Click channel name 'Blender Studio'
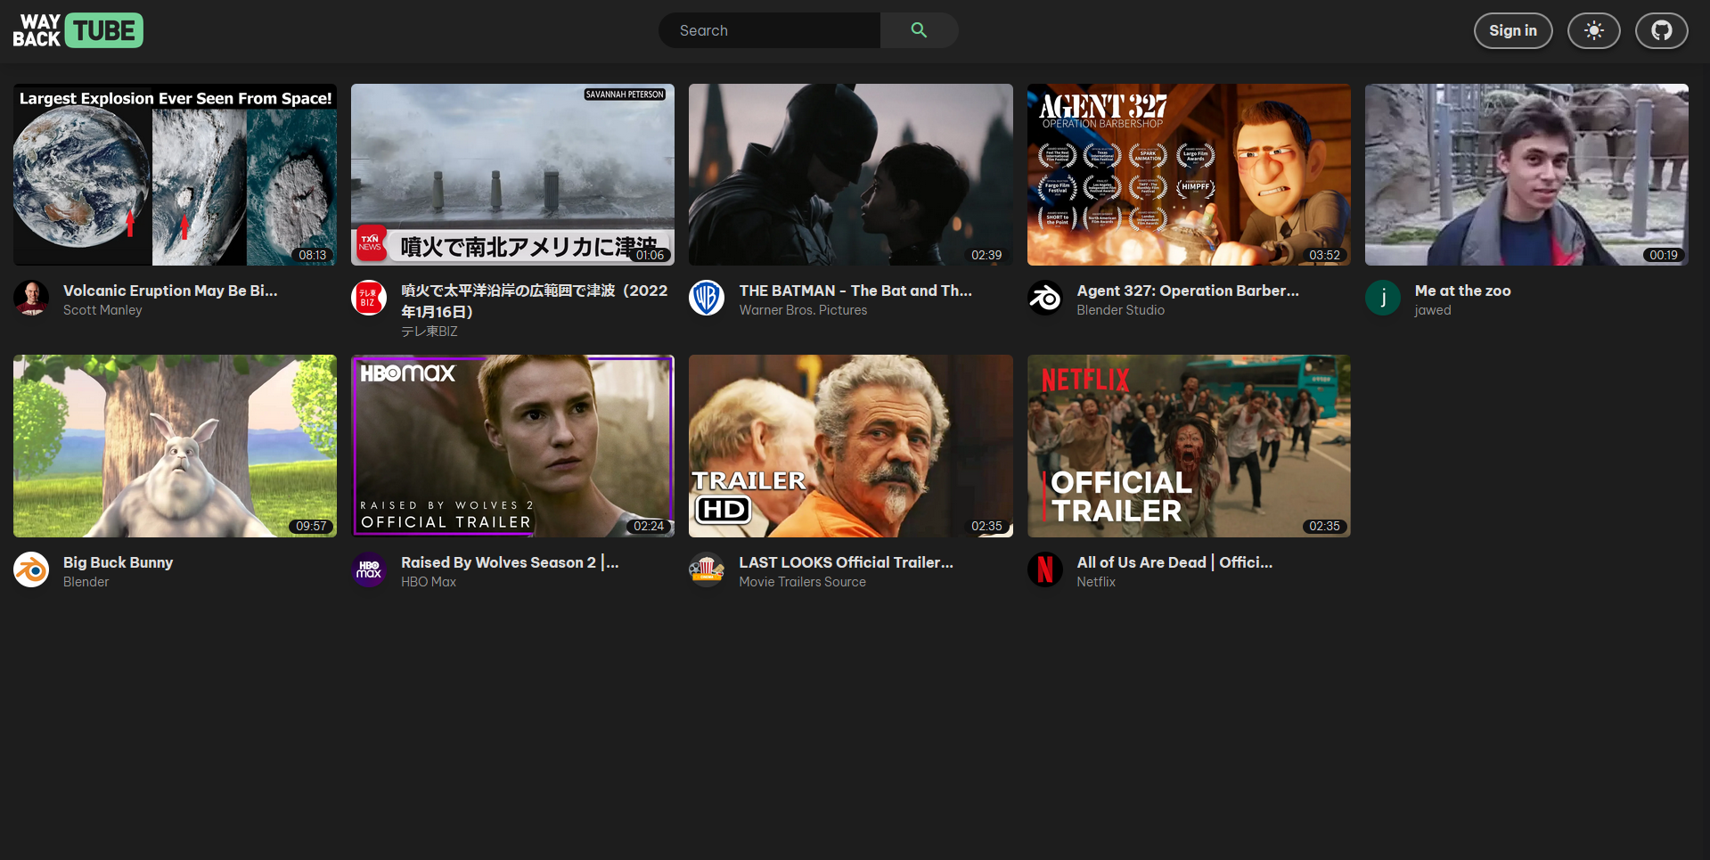Screen dimensions: 1710x860 coord(1120,310)
